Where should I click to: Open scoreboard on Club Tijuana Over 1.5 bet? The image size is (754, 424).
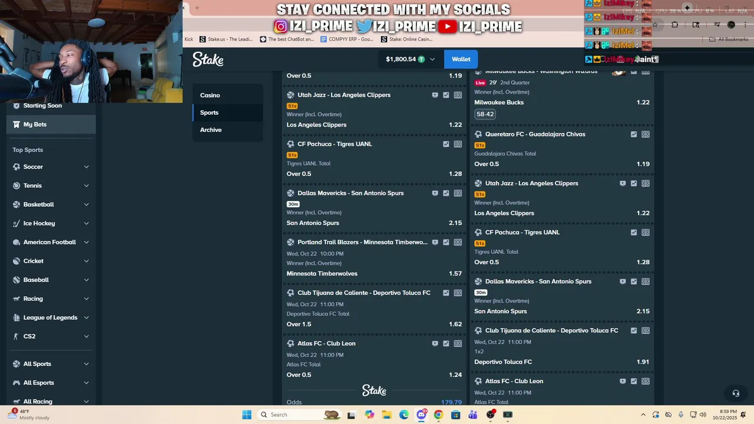pyautogui.click(x=458, y=293)
